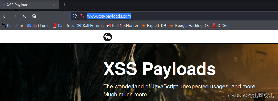Click the XSS Payloads page heading

click(160, 69)
